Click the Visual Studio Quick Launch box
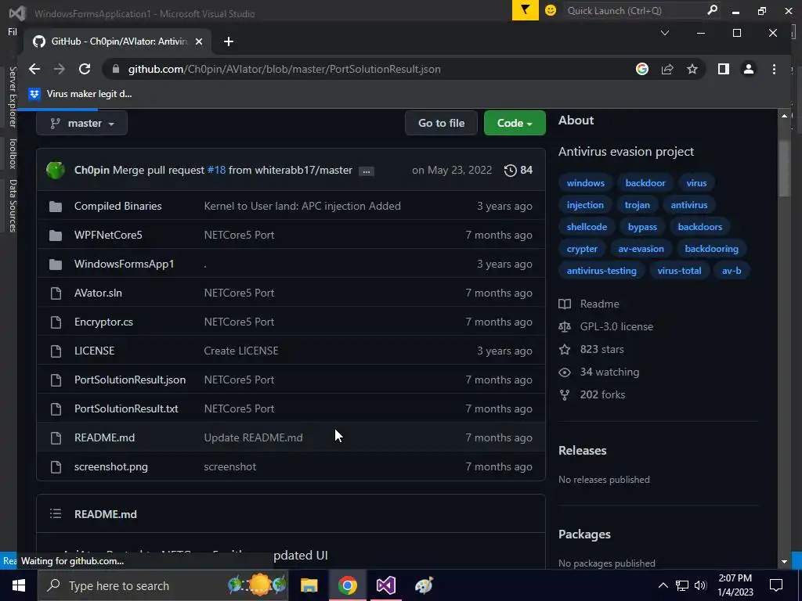 pyautogui.click(x=641, y=10)
